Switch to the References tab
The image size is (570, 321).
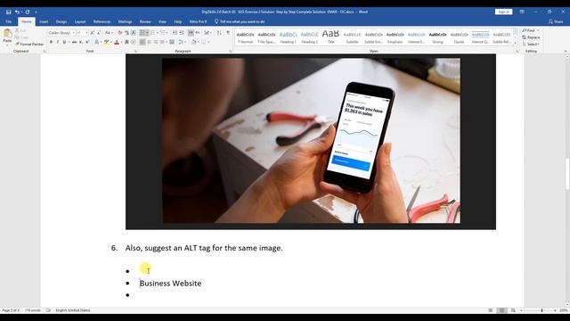tap(102, 21)
